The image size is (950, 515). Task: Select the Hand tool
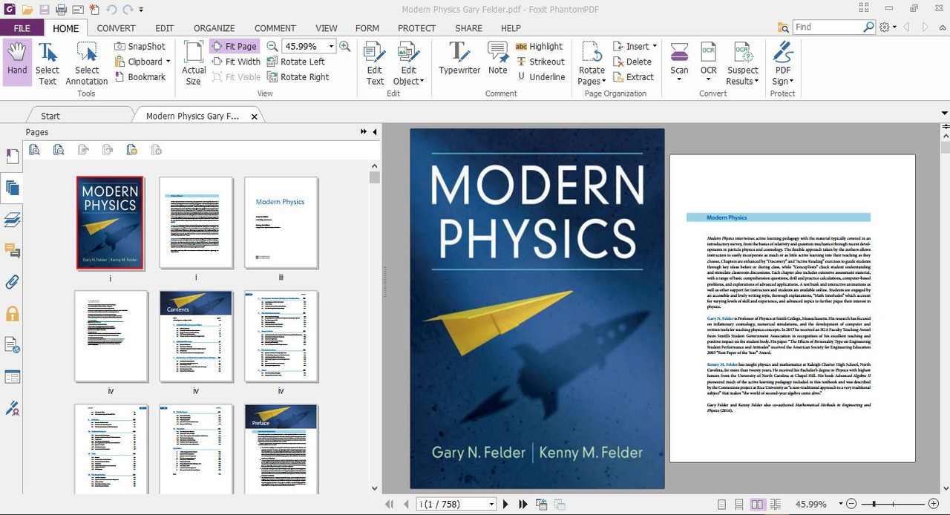pyautogui.click(x=17, y=62)
